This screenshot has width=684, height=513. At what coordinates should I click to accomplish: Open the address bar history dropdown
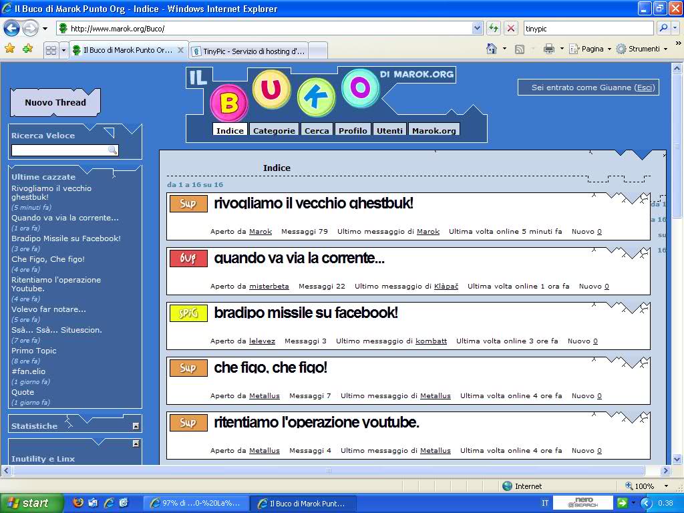(x=477, y=28)
